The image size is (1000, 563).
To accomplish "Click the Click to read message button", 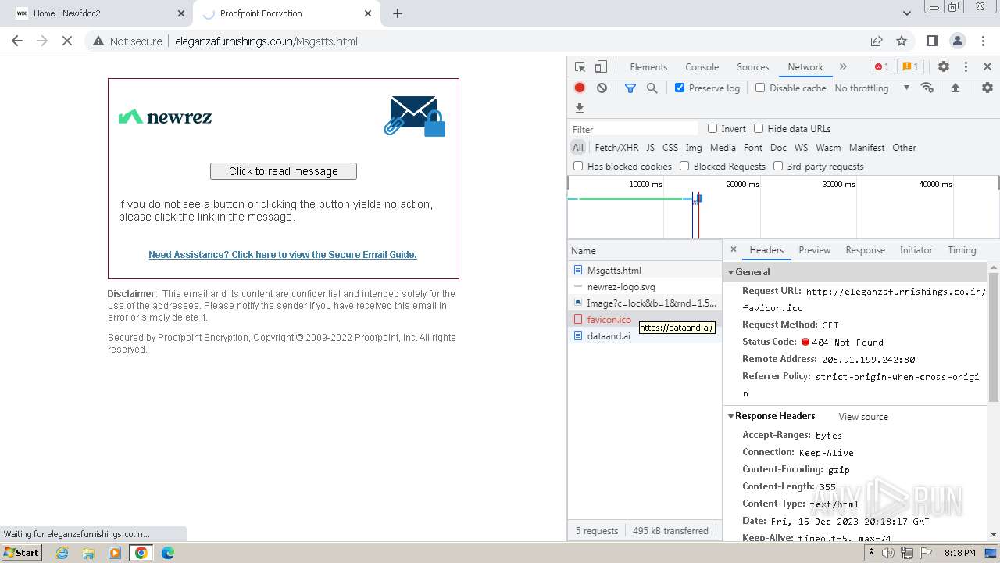I will 284,171.
